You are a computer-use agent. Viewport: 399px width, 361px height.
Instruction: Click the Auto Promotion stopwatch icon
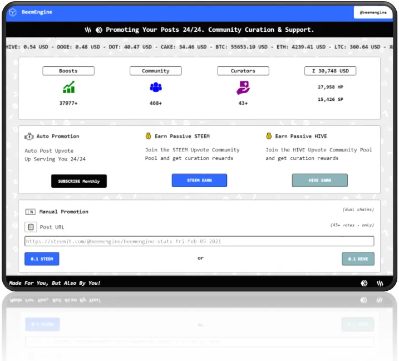(29, 136)
